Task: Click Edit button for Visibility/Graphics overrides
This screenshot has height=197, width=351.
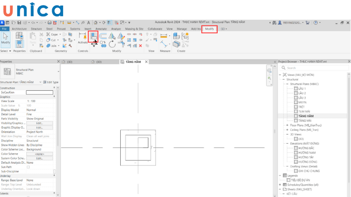Action: pos(39,123)
